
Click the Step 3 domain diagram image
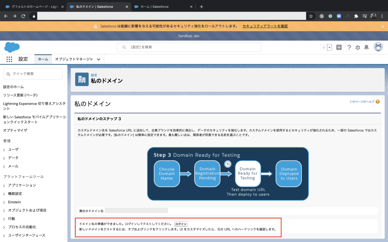pos(228,174)
